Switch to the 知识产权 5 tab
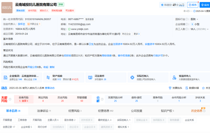 click(x=167, y=111)
